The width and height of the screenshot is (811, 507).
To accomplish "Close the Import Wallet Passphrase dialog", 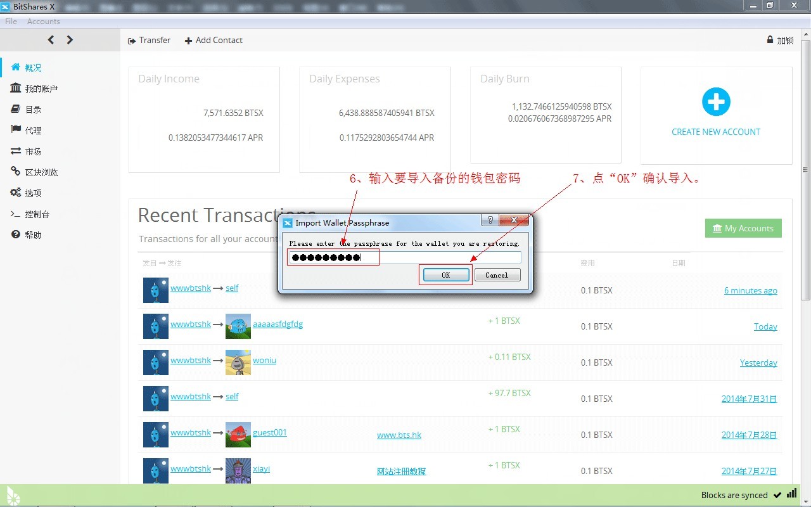I will (514, 221).
